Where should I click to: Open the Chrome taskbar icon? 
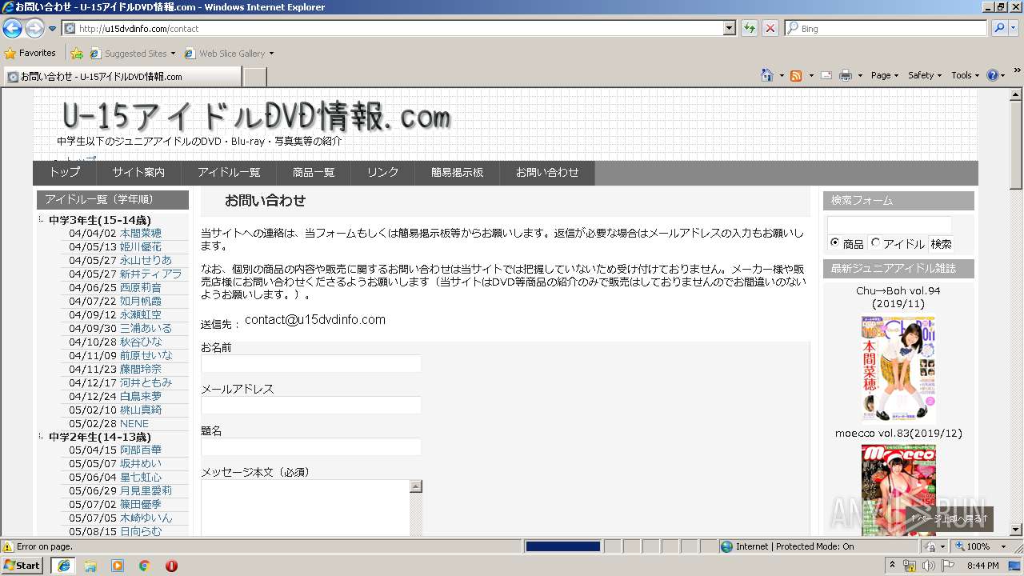point(145,566)
